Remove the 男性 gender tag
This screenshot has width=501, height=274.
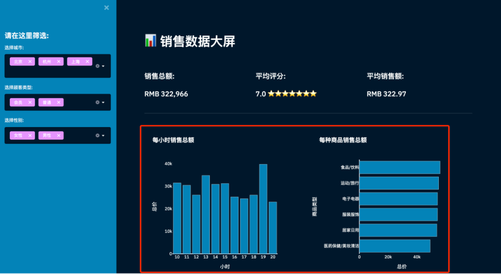tap(58, 135)
